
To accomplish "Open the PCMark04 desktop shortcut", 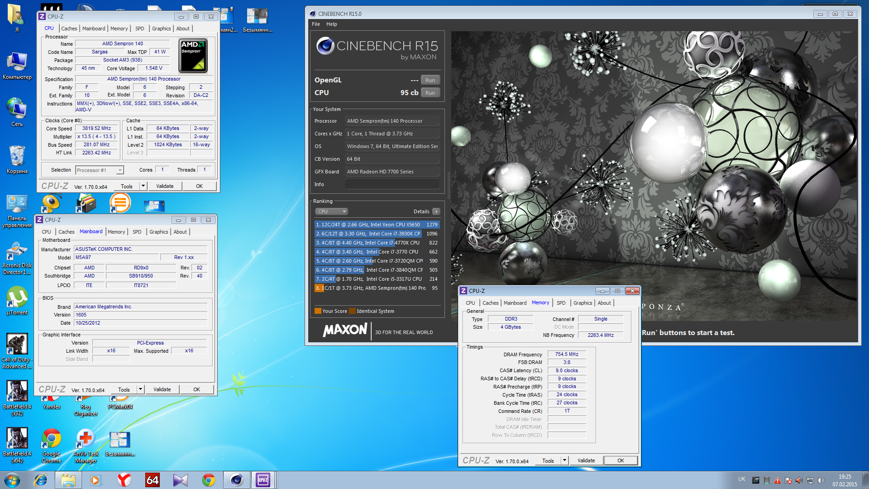I will (x=120, y=403).
